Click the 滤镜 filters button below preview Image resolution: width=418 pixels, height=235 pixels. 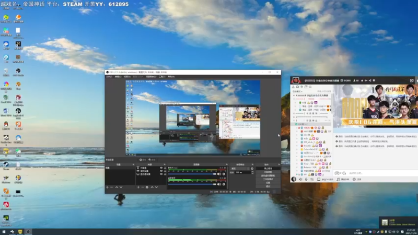point(152,160)
